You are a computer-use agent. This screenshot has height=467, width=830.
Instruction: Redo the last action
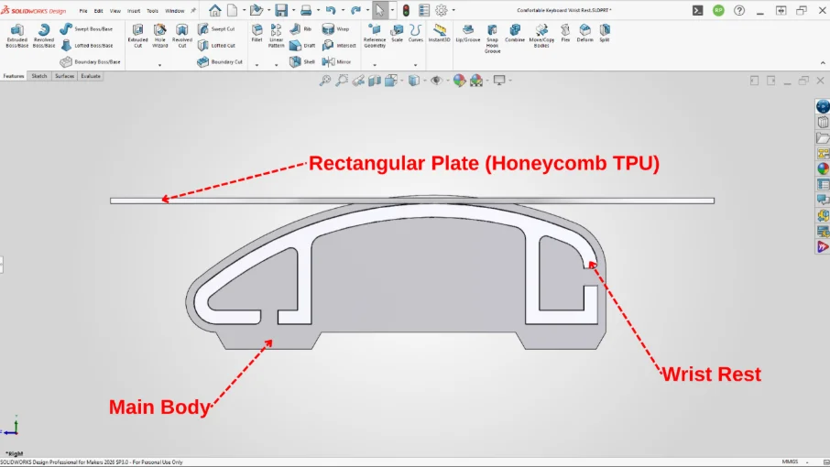coord(355,10)
